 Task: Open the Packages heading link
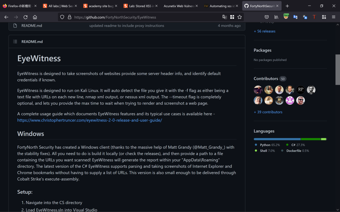(x=262, y=50)
